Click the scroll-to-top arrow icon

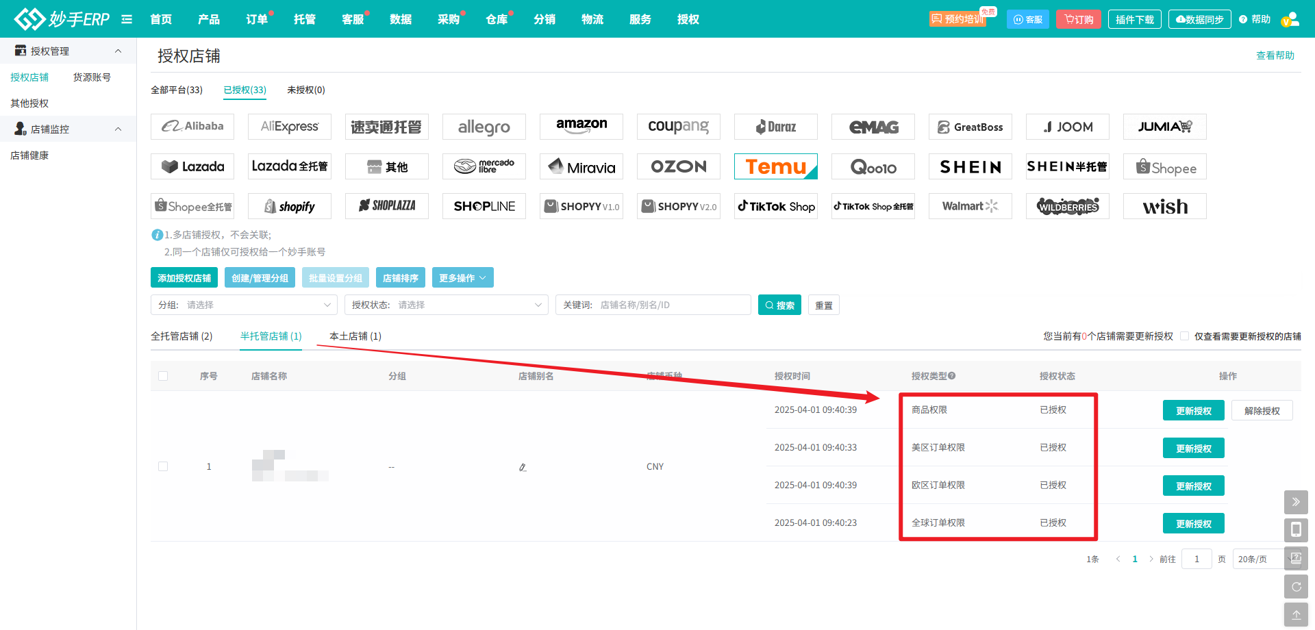click(x=1296, y=614)
